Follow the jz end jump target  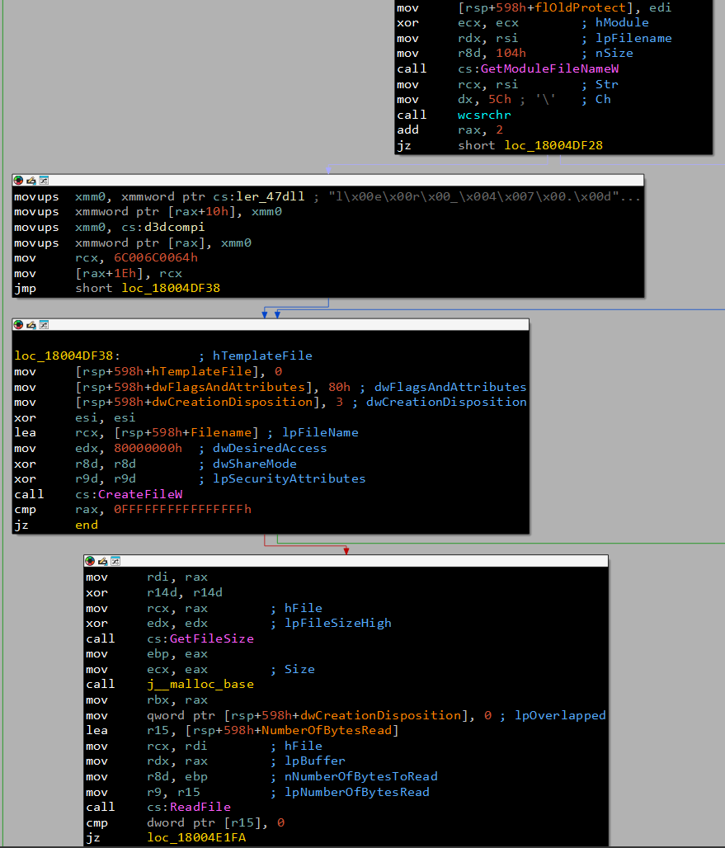(x=87, y=525)
